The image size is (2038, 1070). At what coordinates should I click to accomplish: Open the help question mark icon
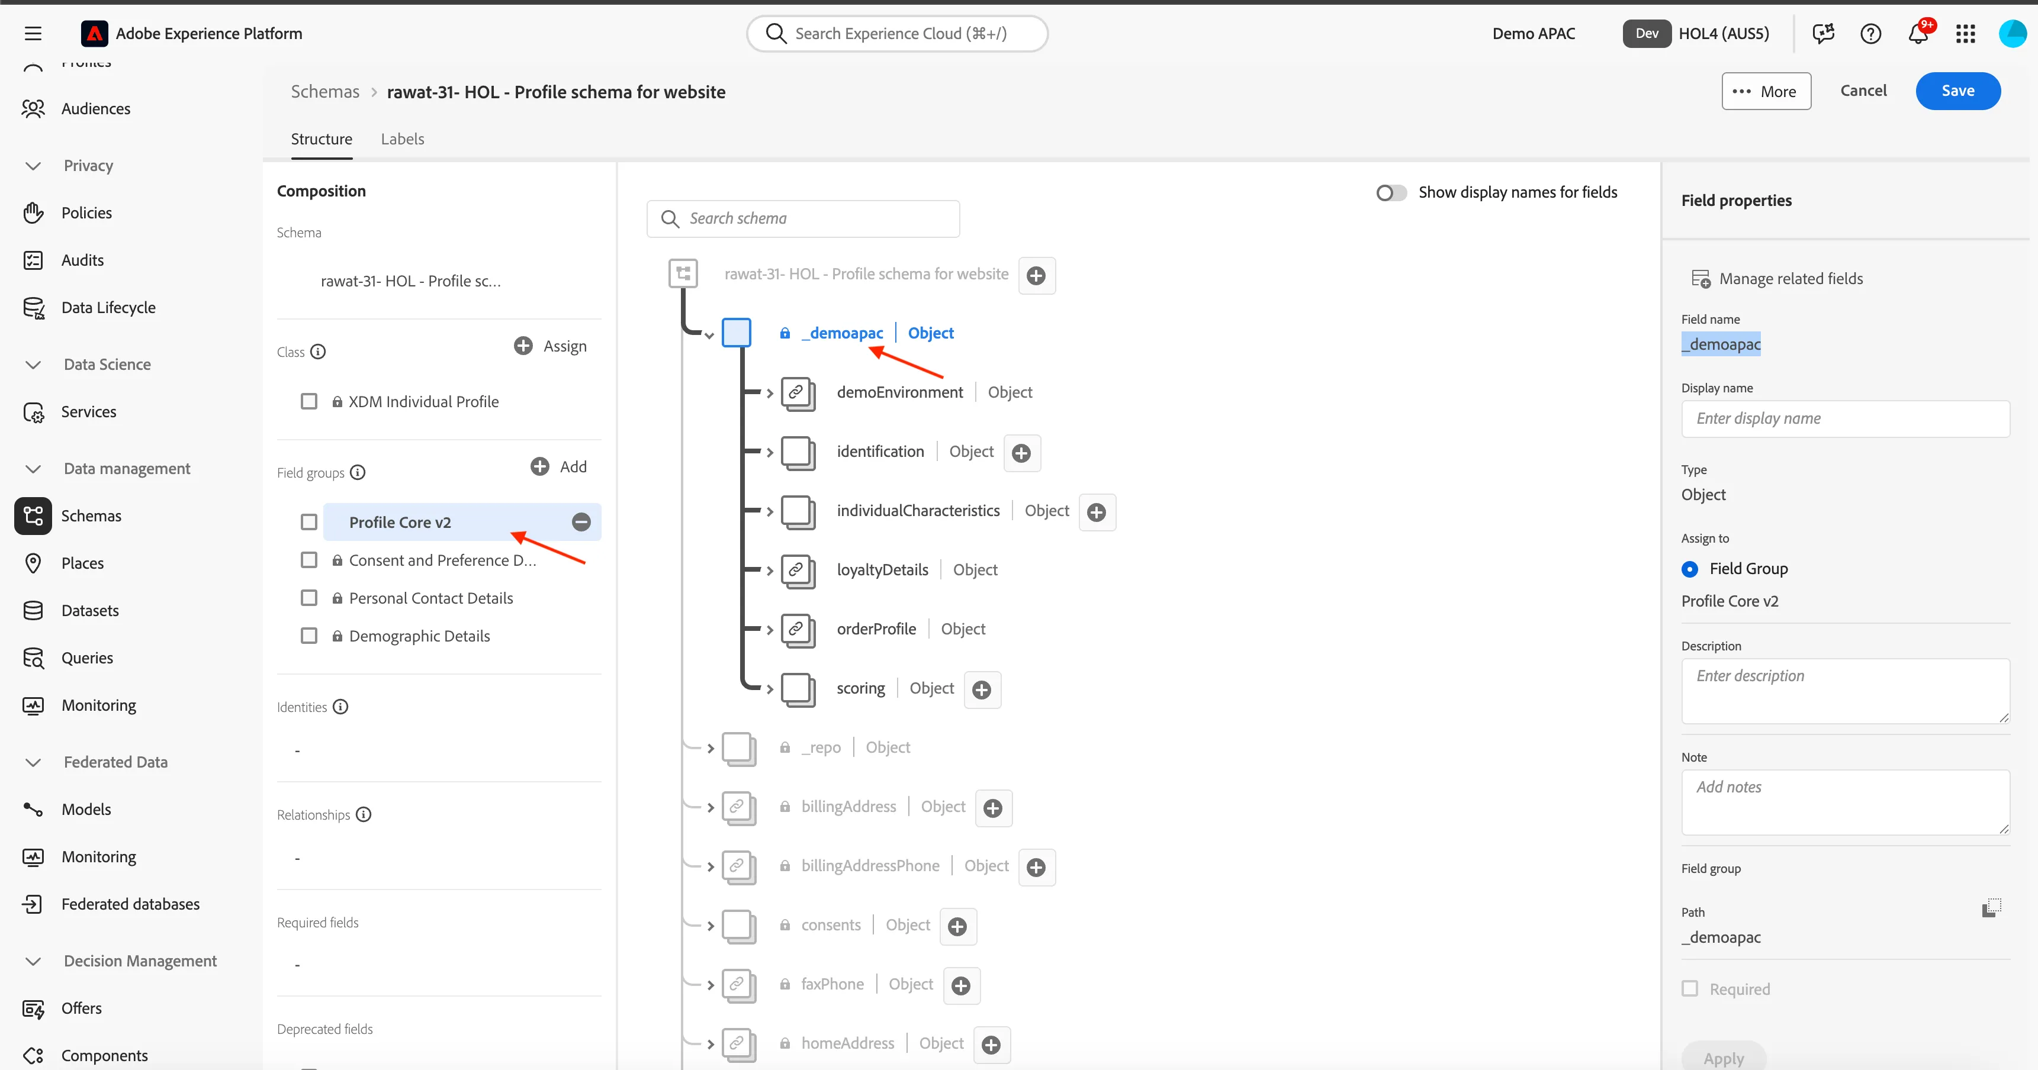point(1870,33)
